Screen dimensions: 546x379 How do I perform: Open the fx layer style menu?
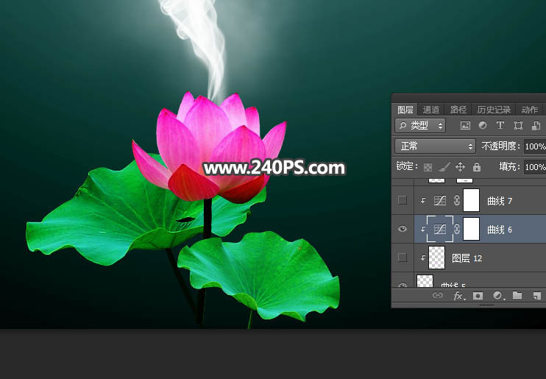tap(458, 296)
